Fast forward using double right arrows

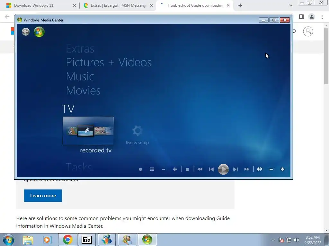[x=247, y=169]
